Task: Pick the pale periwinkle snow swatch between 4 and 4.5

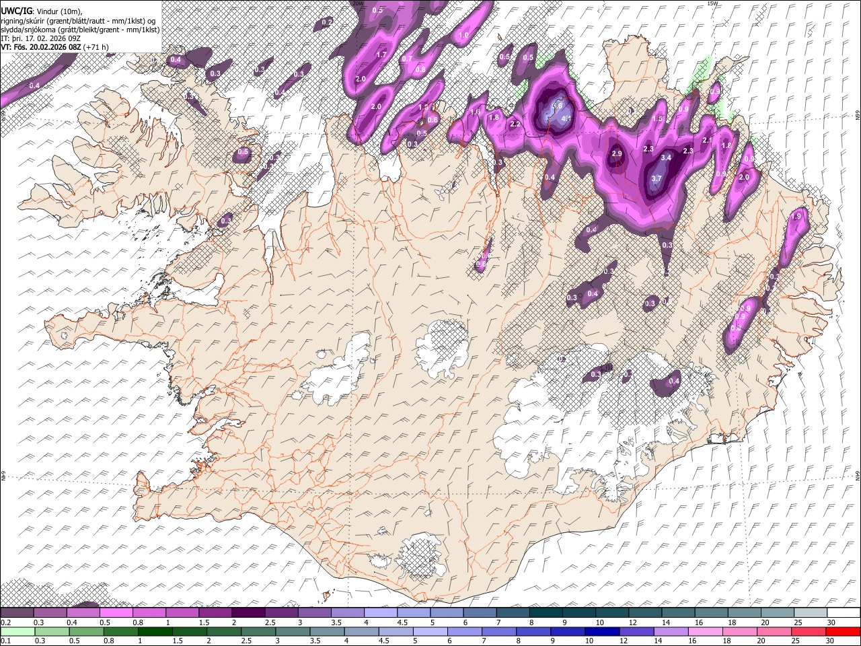Action: coord(380,613)
